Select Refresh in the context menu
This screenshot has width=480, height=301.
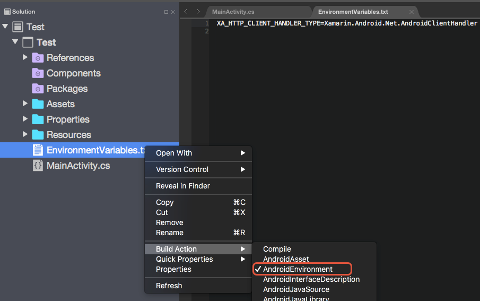198,286
